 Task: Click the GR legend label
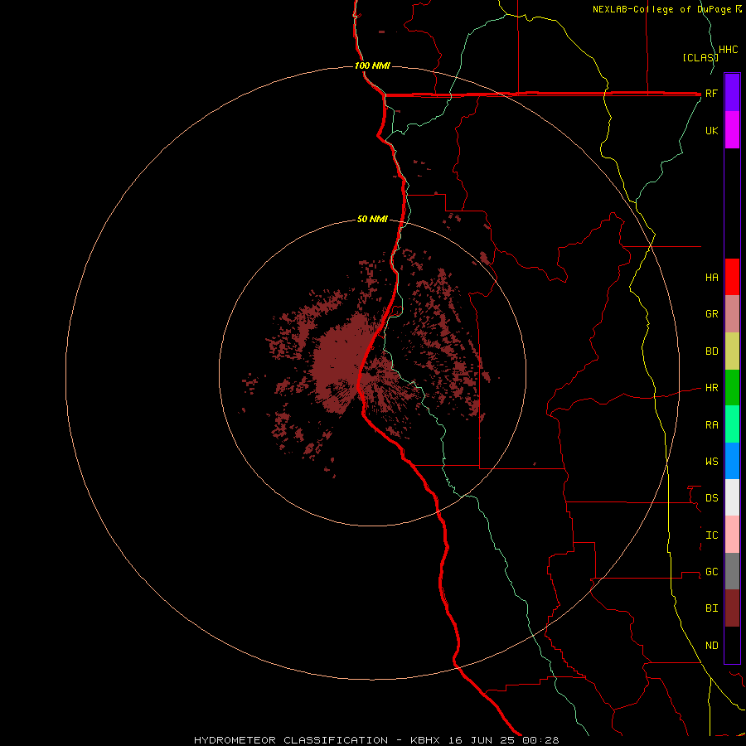[x=711, y=314]
